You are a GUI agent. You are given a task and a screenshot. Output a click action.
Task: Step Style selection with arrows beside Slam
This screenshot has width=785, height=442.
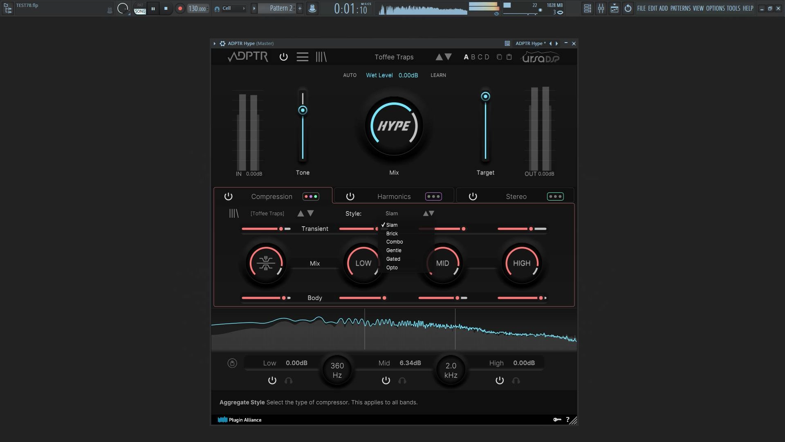[428, 213]
